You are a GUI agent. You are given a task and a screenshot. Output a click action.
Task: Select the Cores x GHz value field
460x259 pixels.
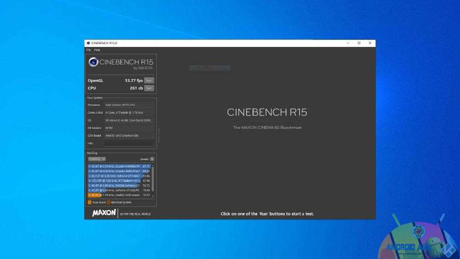pos(129,112)
